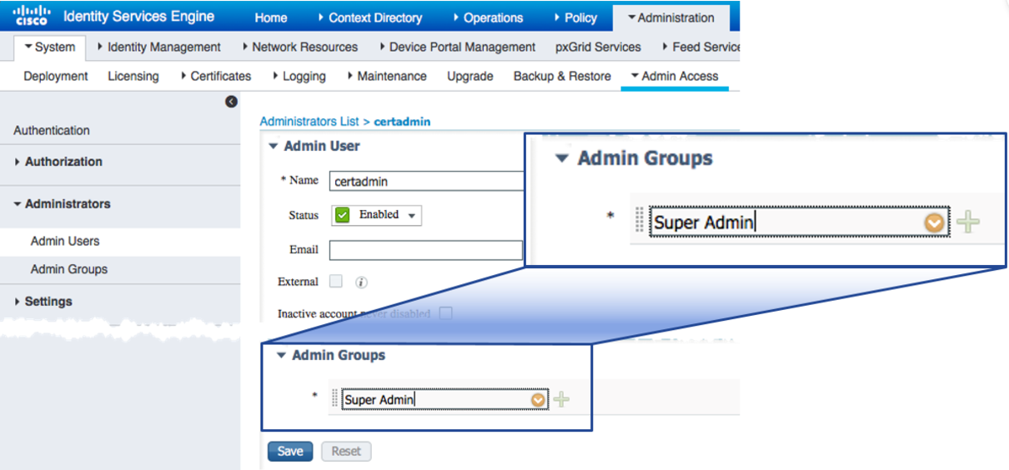Open the Policy menu
This screenshot has width=1009, height=470.
tap(575, 17)
